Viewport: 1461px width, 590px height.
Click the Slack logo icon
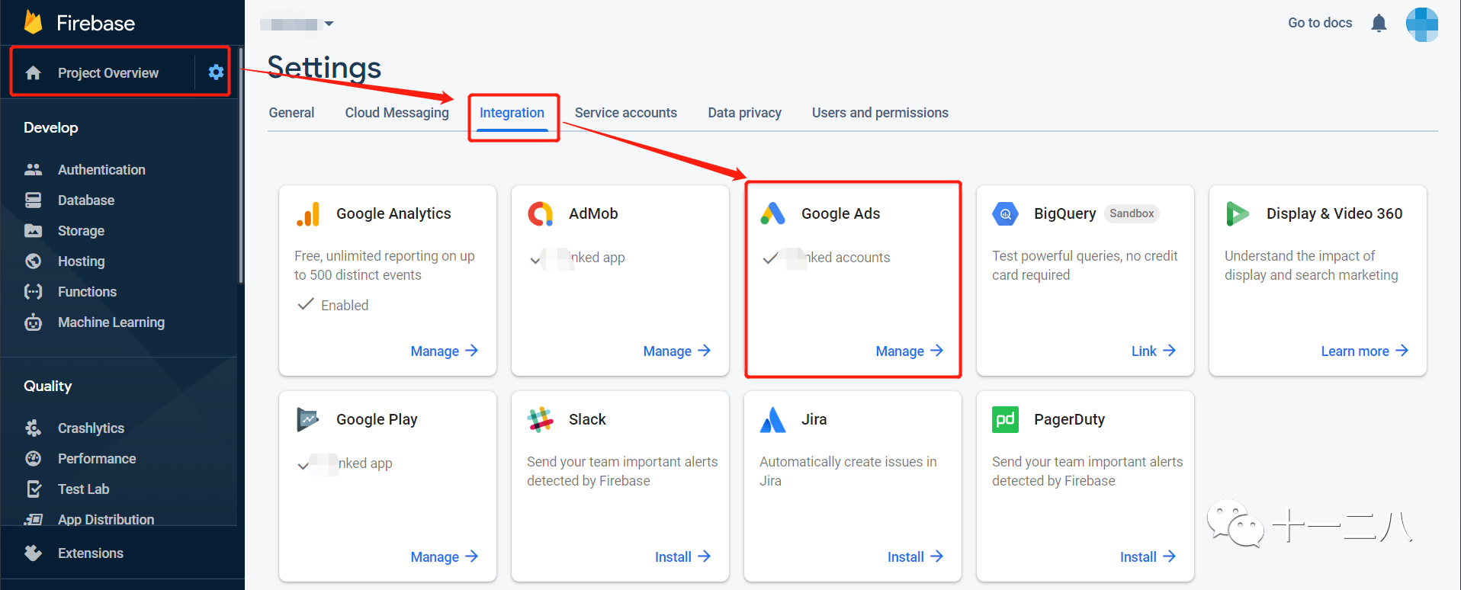pyautogui.click(x=541, y=419)
